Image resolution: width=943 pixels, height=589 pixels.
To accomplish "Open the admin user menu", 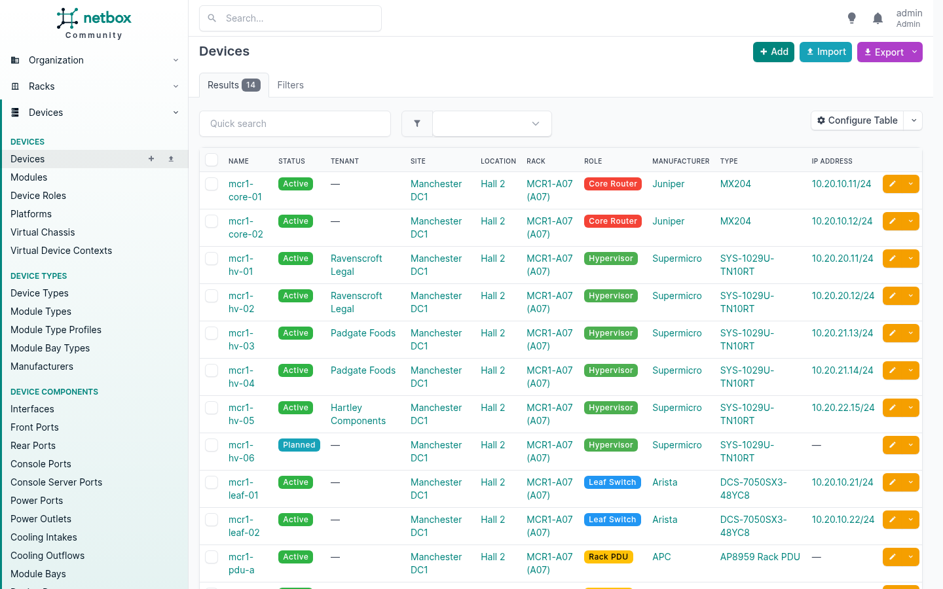I will 909,18.
